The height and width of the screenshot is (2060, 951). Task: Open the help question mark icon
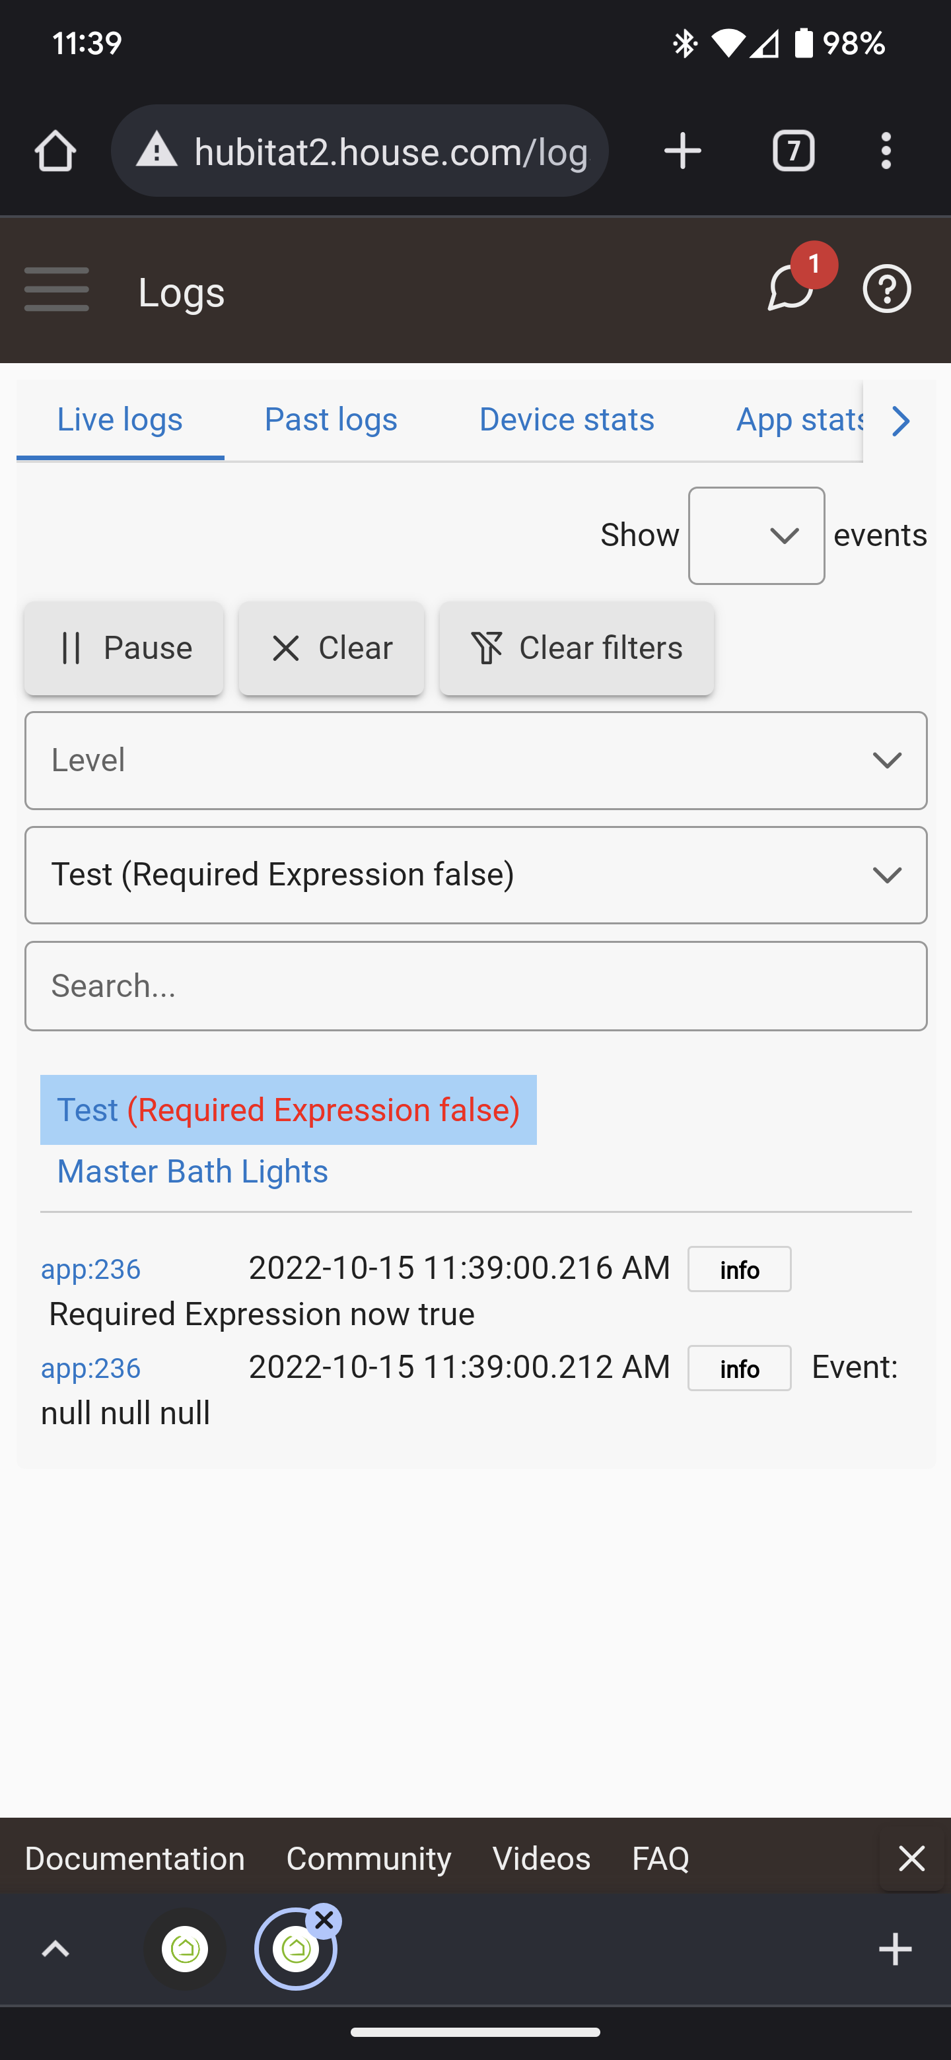click(887, 289)
